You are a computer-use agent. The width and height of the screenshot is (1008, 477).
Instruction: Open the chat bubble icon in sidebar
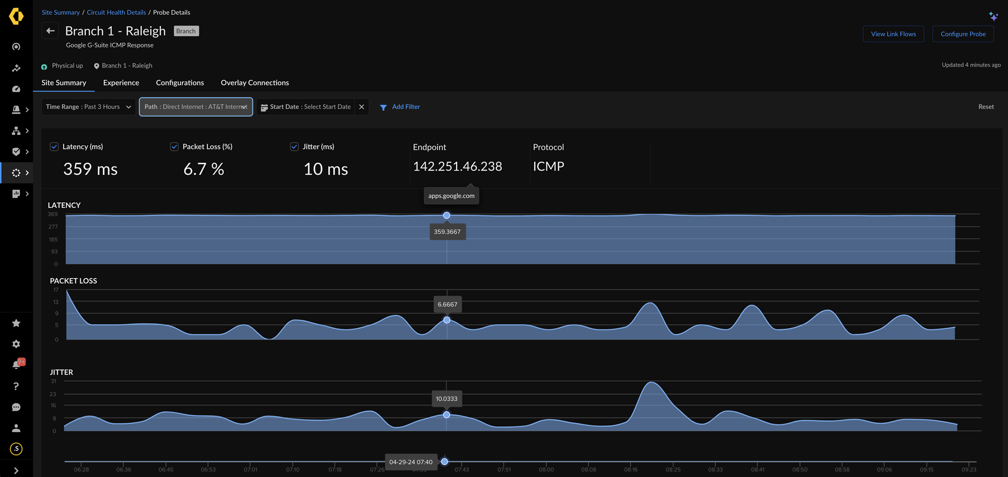pyautogui.click(x=16, y=407)
